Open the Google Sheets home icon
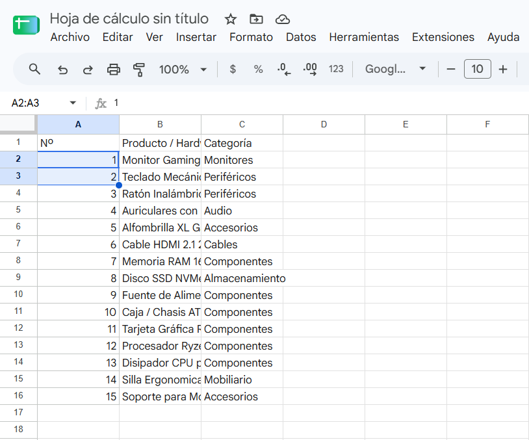This screenshot has width=529, height=440. (26, 25)
